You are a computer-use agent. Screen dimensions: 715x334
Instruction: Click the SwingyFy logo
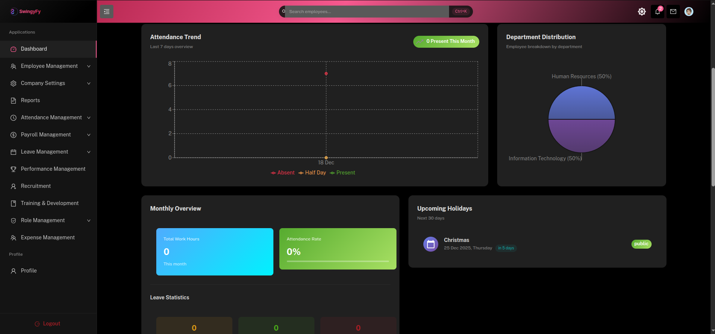pyautogui.click(x=25, y=12)
